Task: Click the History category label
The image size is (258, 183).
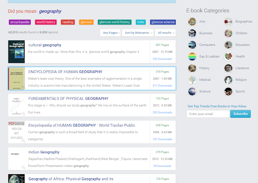Action: pyautogui.click(x=204, y=68)
